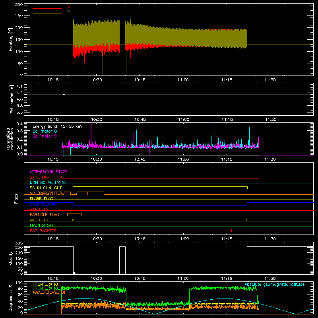Click the 'Absolute geomagnetic latitude' label
Image resolution: width=318 pixels, height=318 pixels.
click(275, 284)
